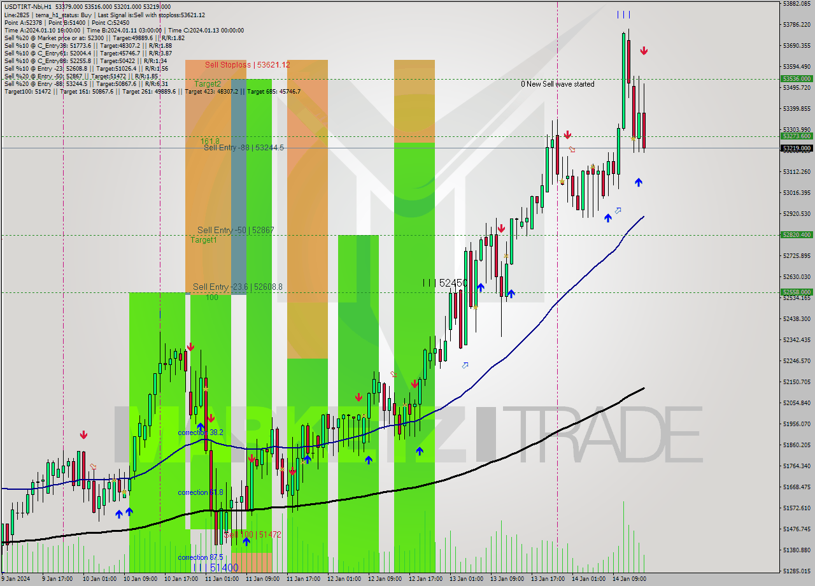Click the '14 Jan 09:00' time axis label

click(628, 579)
